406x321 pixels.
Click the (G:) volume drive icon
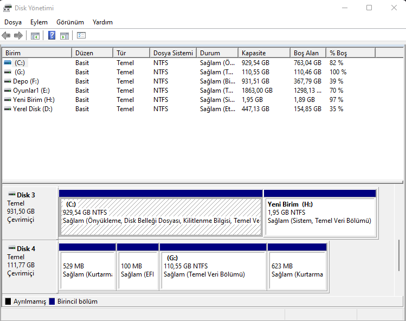click(8, 72)
